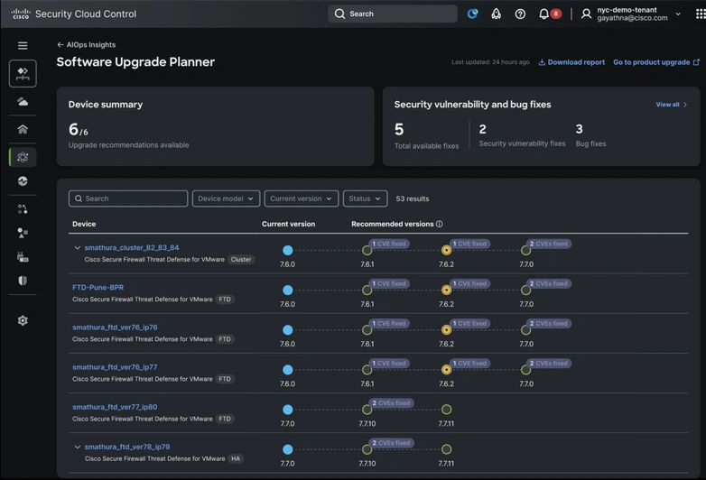The width and height of the screenshot is (706, 480).
Task: Click the 2 Security vulnerability fixes value
Action: pyautogui.click(x=483, y=130)
